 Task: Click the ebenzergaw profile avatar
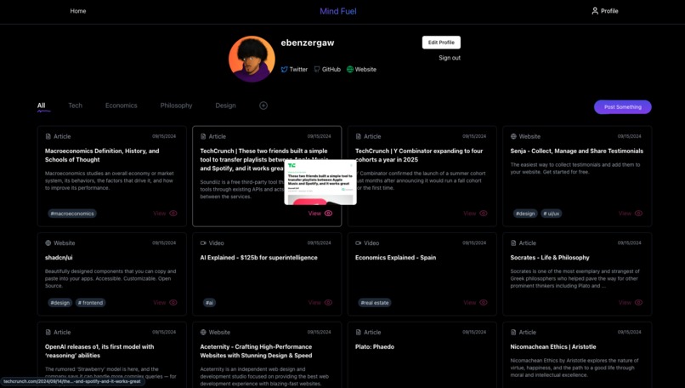click(x=252, y=59)
